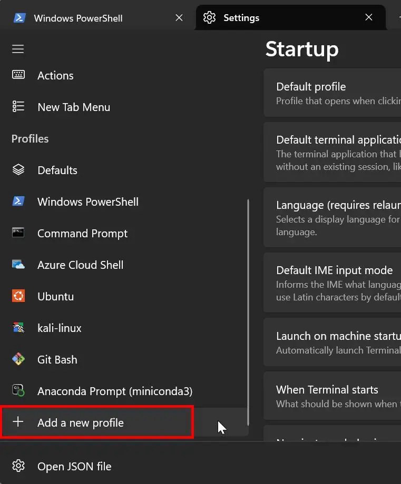Click the New Tab Menu list icon
The width and height of the screenshot is (401, 484).
coord(18,107)
